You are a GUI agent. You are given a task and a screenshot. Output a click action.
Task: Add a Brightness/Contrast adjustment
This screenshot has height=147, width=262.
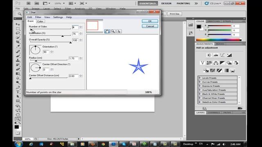tap(209, 55)
